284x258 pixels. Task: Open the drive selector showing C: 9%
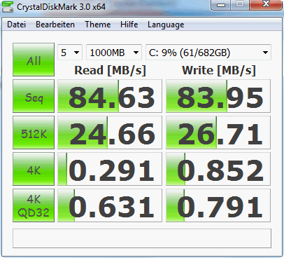[208, 53]
